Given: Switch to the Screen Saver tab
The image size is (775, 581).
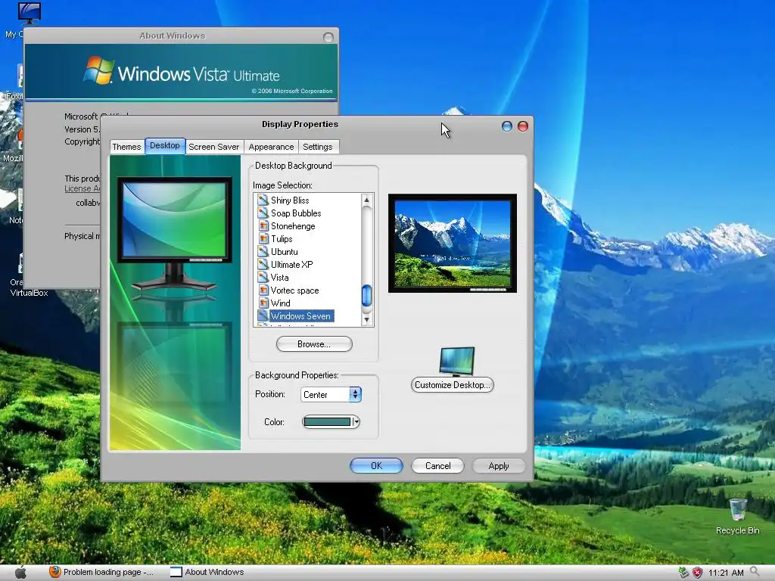Looking at the screenshot, I should pos(213,147).
